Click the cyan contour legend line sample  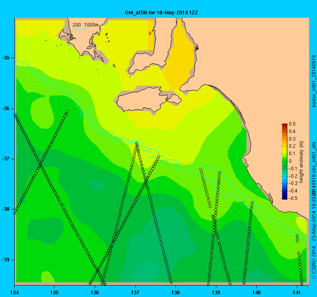click(80, 29)
